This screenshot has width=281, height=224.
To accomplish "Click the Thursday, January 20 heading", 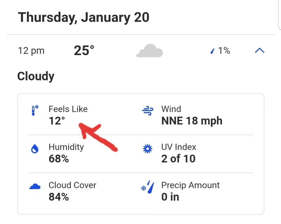I will click(84, 17).
